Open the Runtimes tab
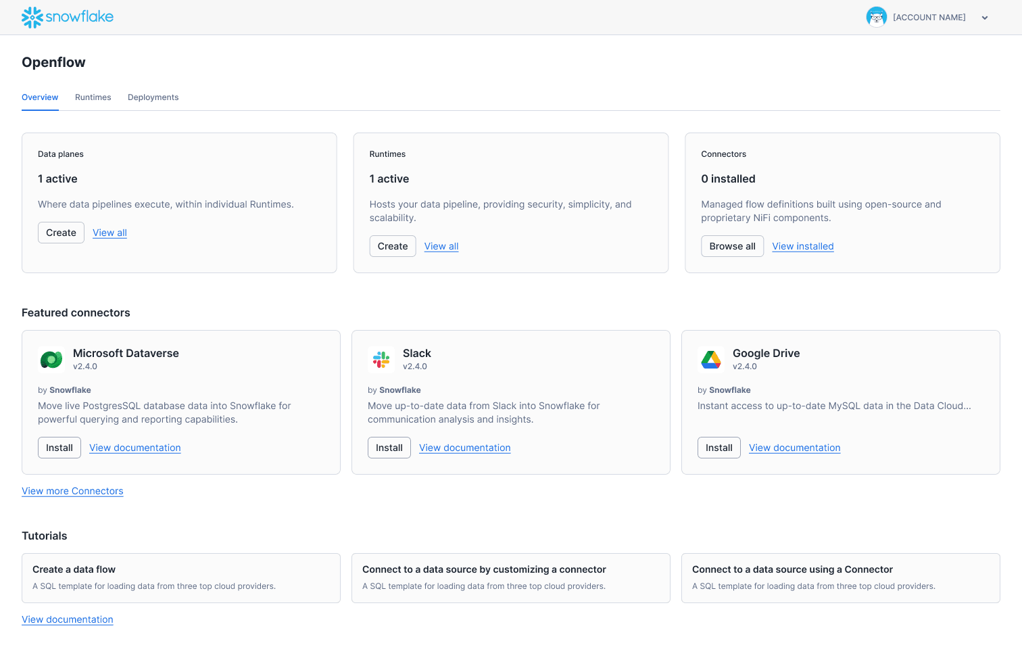This screenshot has height=664, width=1022. (93, 97)
